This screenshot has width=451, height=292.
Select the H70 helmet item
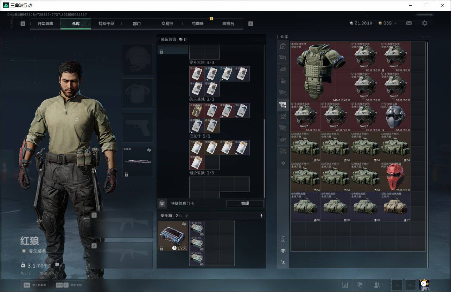tap(395, 117)
